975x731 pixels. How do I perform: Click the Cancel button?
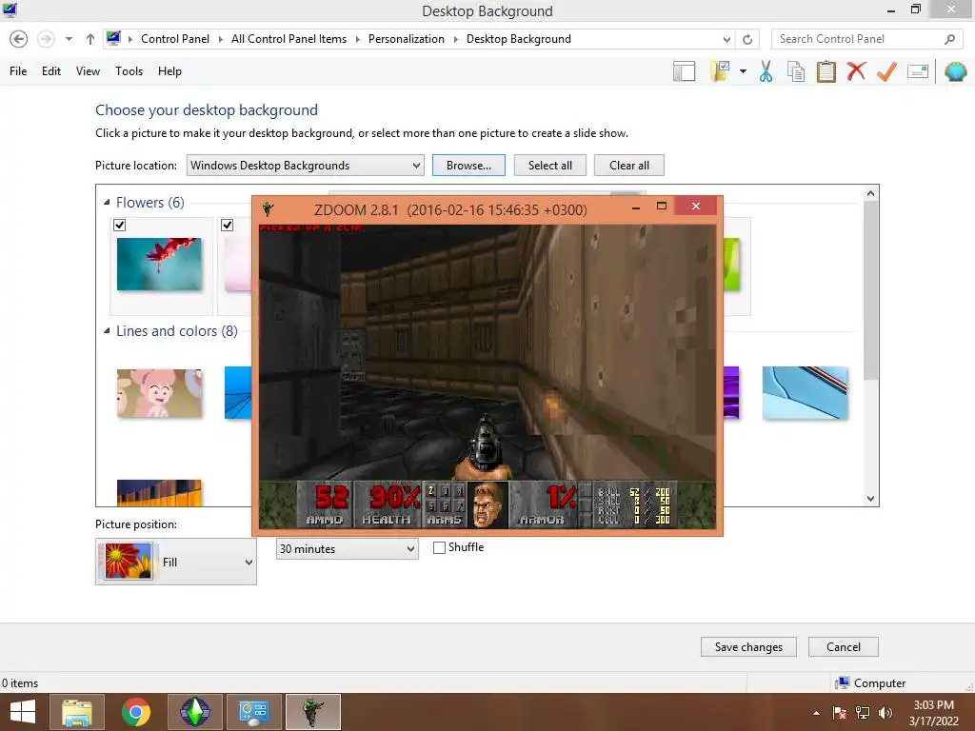[x=844, y=647]
